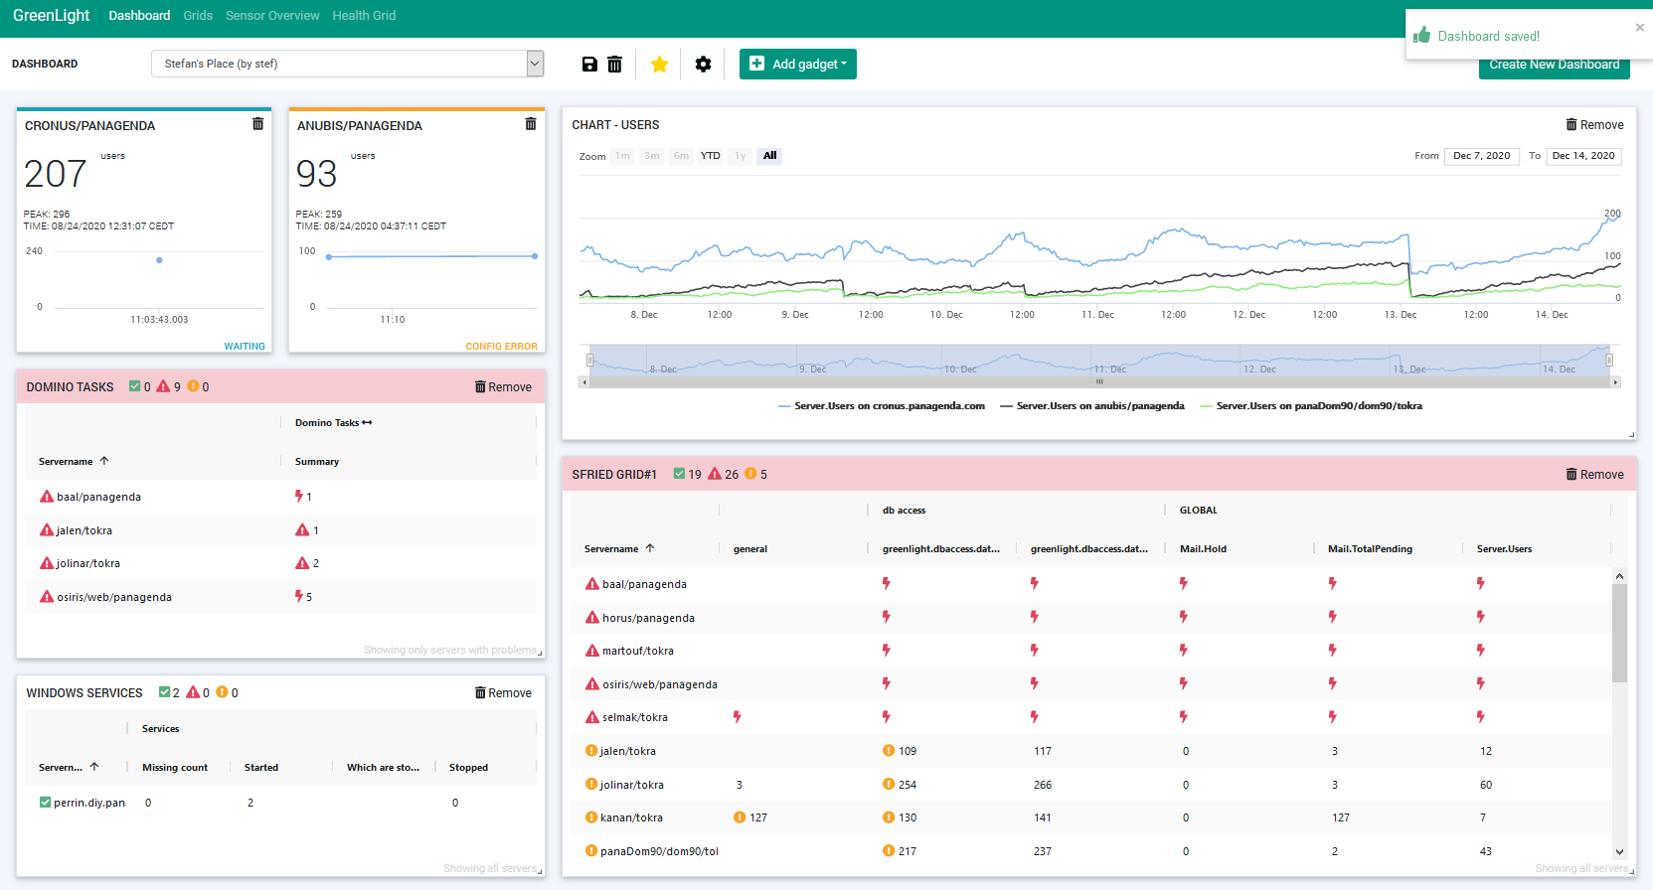Click the thumbs-up icon in Dashboard saved notification
The width and height of the screenshot is (1653, 890).
click(1422, 35)
